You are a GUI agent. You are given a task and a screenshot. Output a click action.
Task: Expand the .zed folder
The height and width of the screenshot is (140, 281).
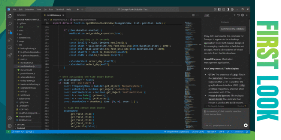[28, 27]
